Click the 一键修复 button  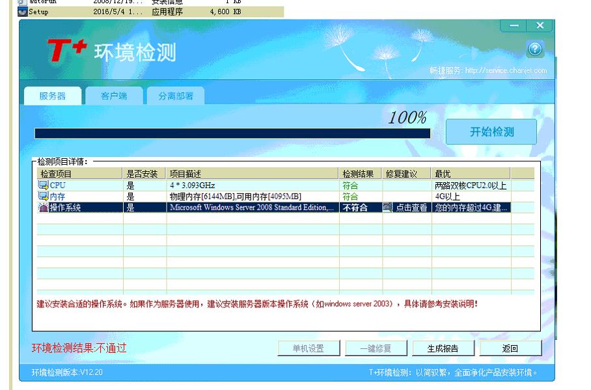tap(376, 348)
